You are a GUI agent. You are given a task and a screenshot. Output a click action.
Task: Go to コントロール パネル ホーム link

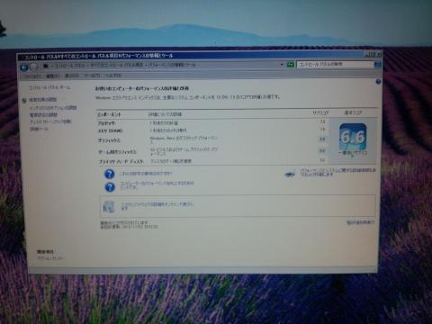[49, 87]
